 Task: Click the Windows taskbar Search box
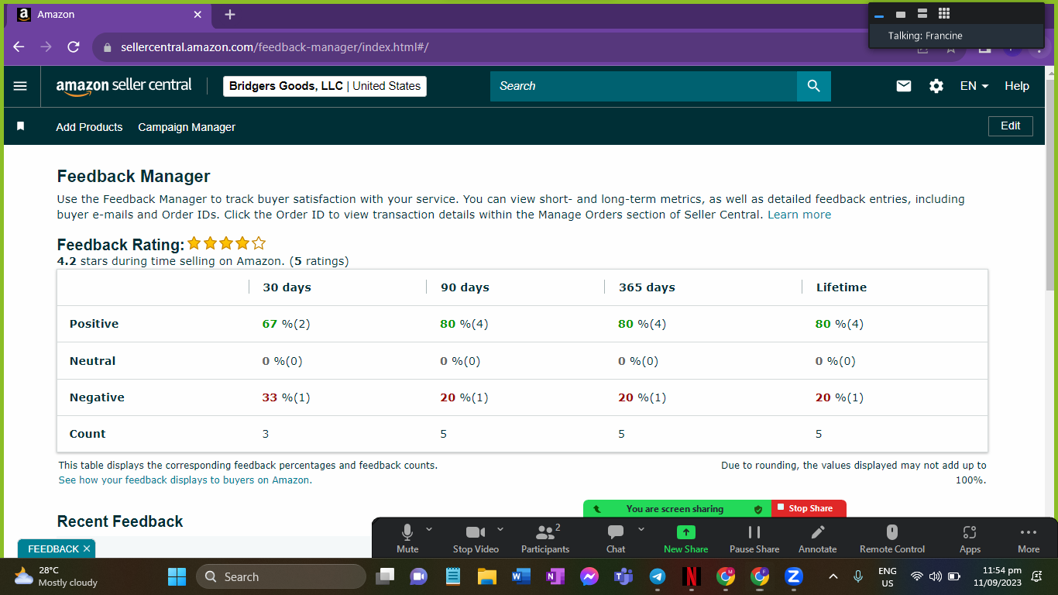(x=280, y=576)
